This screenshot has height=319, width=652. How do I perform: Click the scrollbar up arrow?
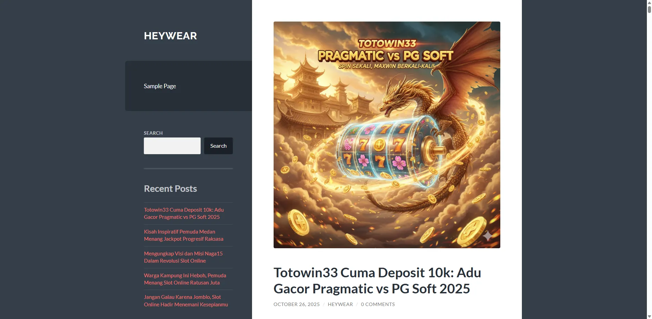[649, 2]
